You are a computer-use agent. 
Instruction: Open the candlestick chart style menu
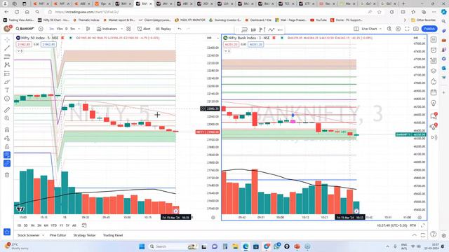click(x=88, y=29)
